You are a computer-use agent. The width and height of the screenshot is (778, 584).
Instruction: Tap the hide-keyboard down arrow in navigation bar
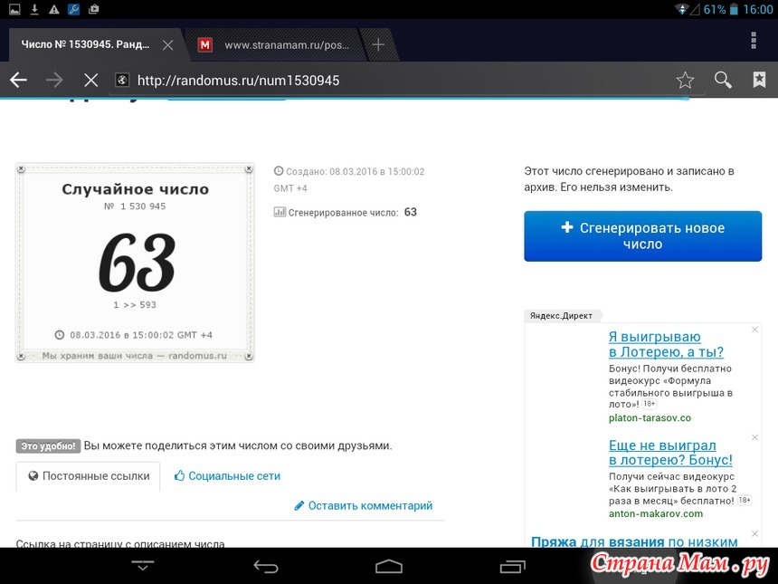(142, 565)
